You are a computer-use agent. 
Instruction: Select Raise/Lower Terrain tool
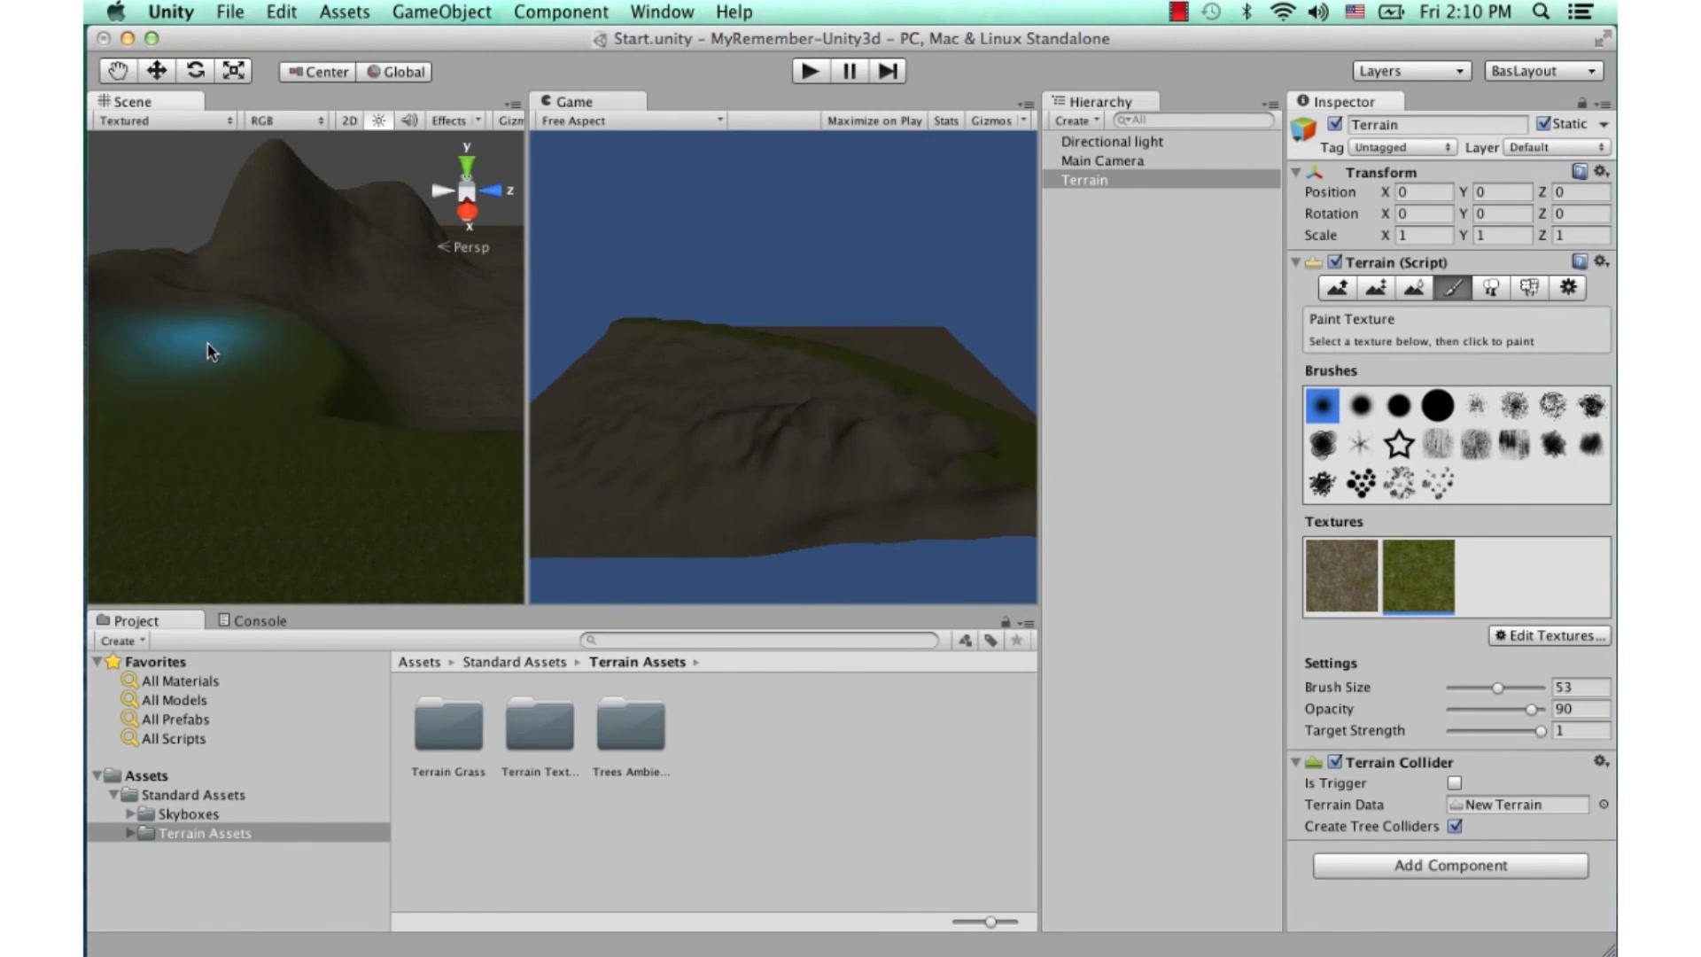(x=1338, y=287)
